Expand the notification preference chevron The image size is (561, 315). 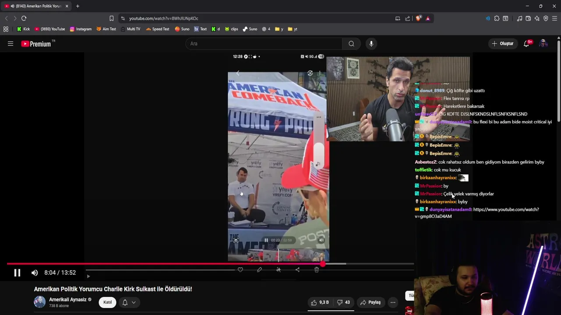(x=134, y=302)
